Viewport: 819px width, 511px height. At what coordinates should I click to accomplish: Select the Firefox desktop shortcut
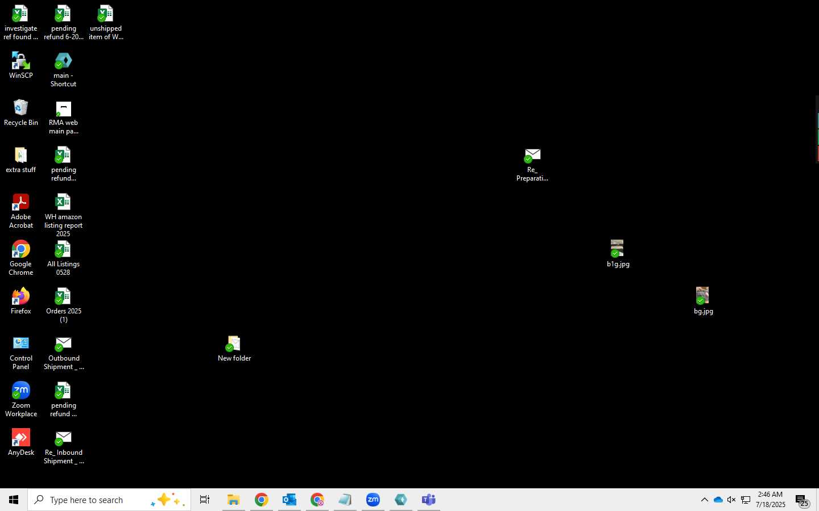pyautogui.click(x=21, y=301)
